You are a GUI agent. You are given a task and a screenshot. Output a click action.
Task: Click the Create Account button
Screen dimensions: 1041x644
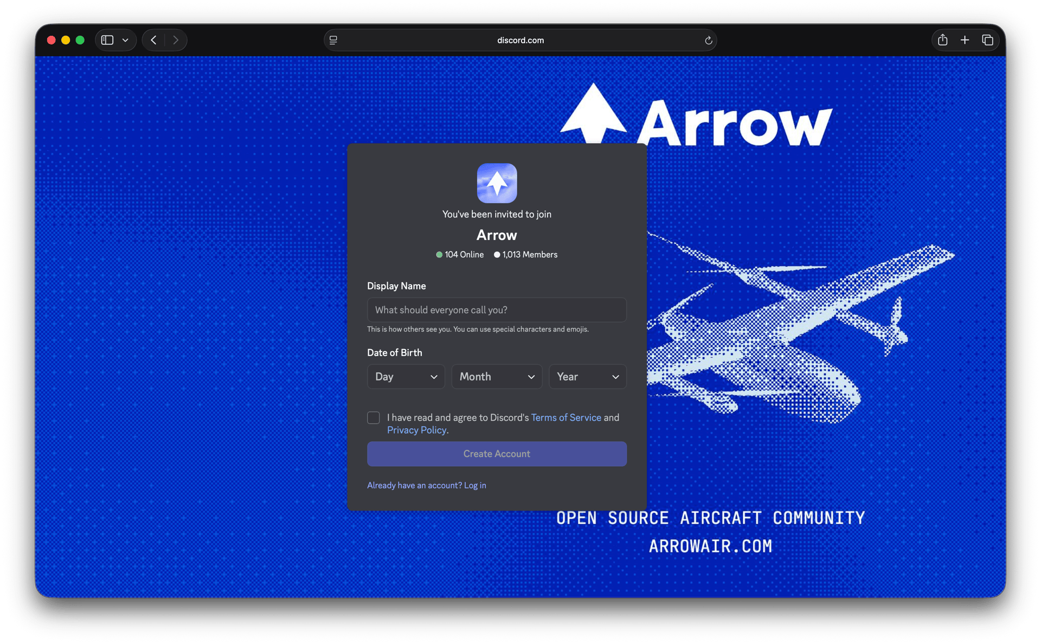497,454
